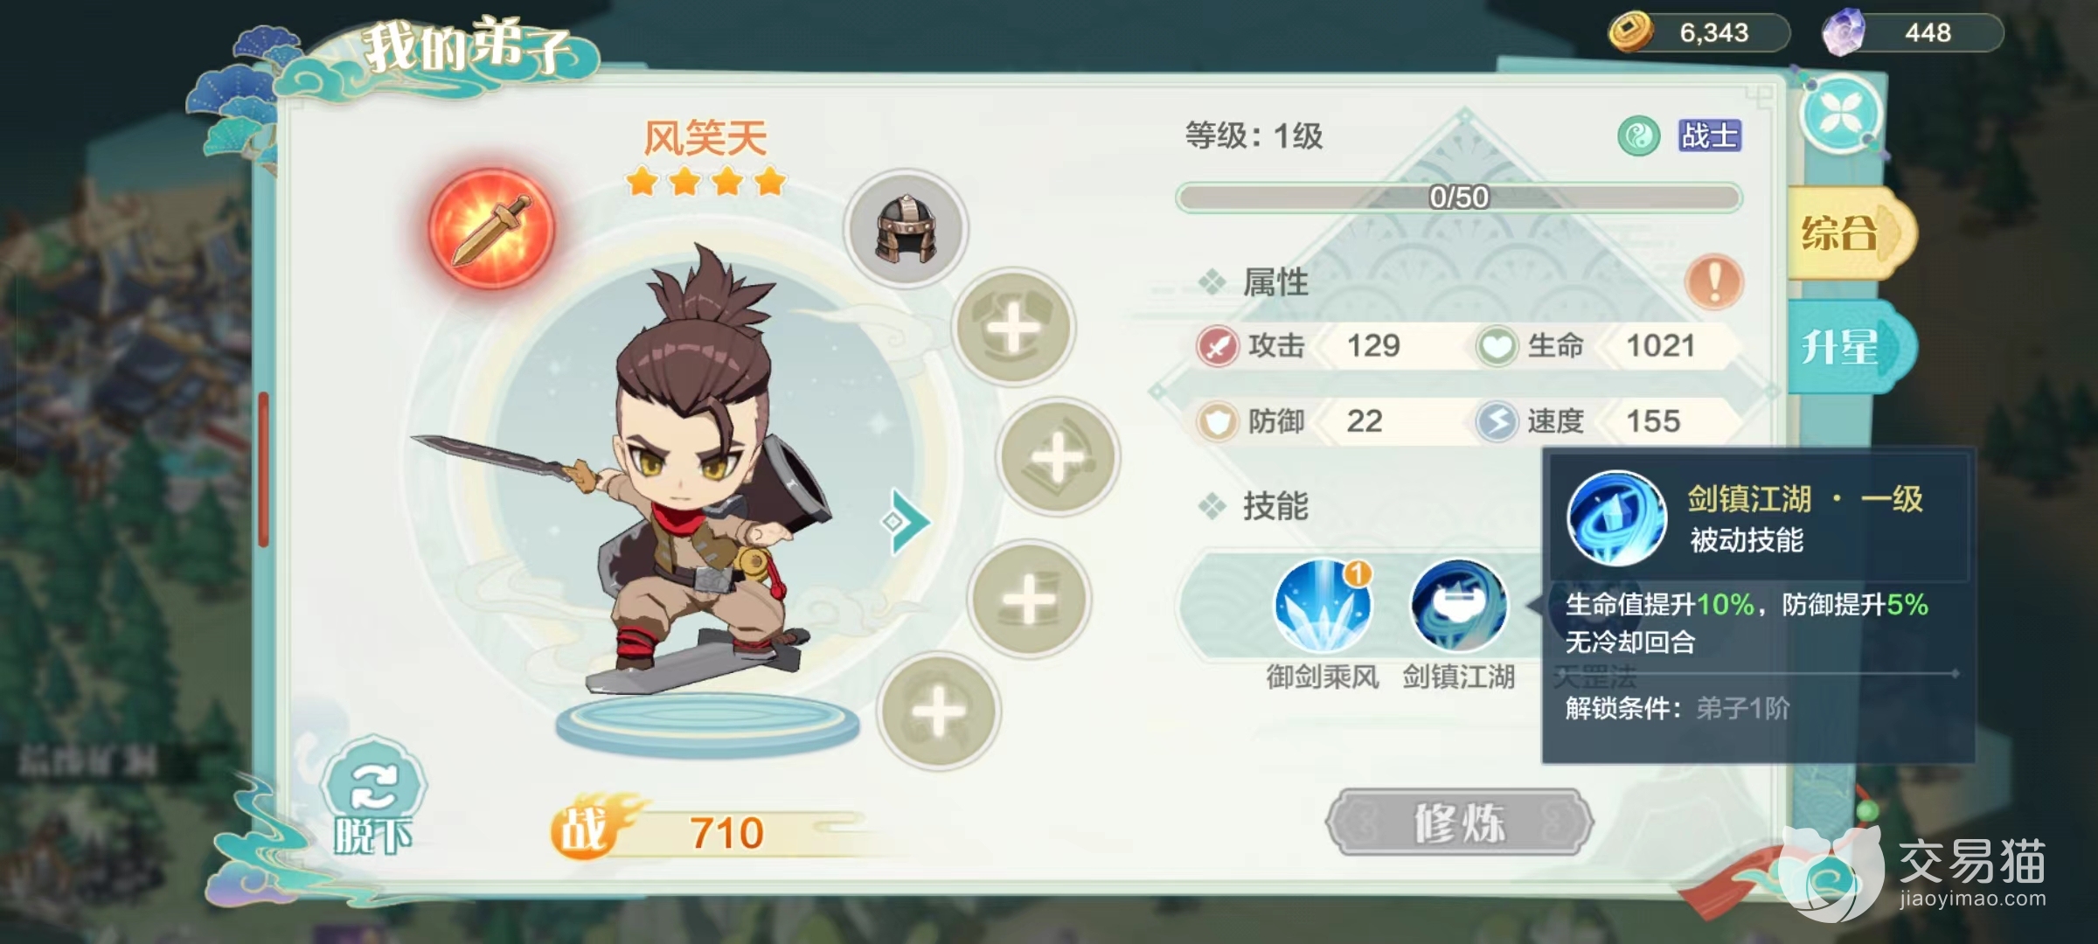2098x944 pixels.
Task: Select the equipped helmet slot
Action: (906, 228)
